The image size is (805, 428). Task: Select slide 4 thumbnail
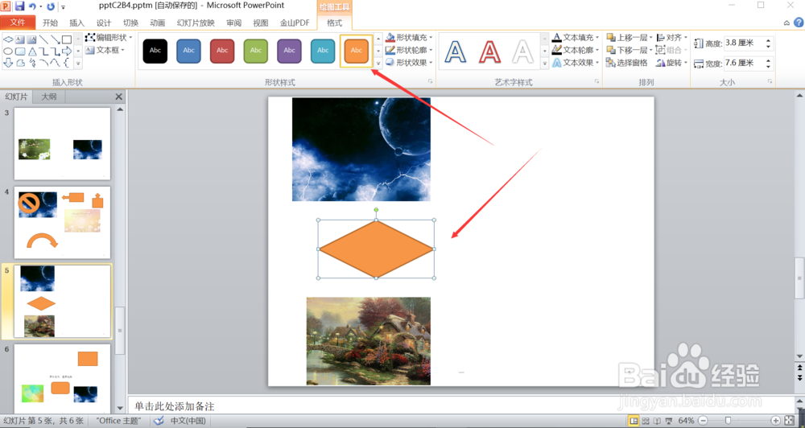pos(62,223)
